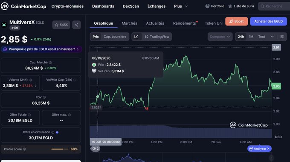Click the Recherche search field

click(x=274, y=6)
